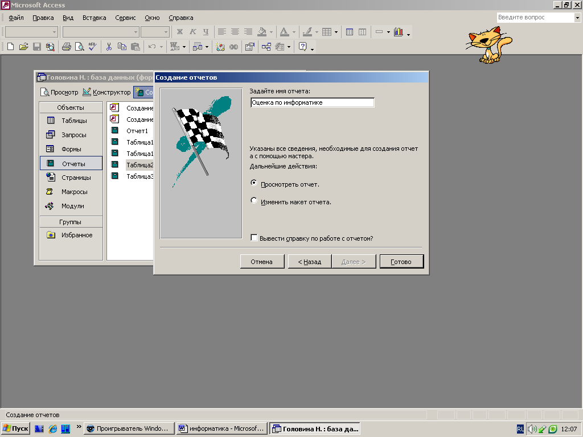Click the Готово button
Viewport: 583px width, 437px height.
tap(401, 262)
